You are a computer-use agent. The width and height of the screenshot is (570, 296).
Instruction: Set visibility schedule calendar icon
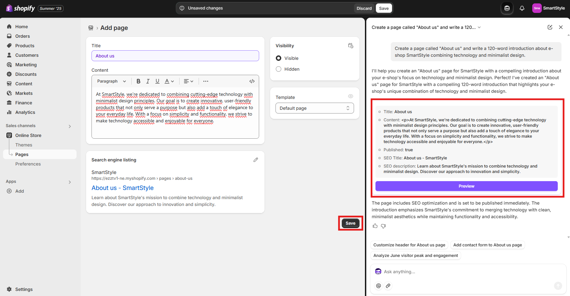point(351,46)
